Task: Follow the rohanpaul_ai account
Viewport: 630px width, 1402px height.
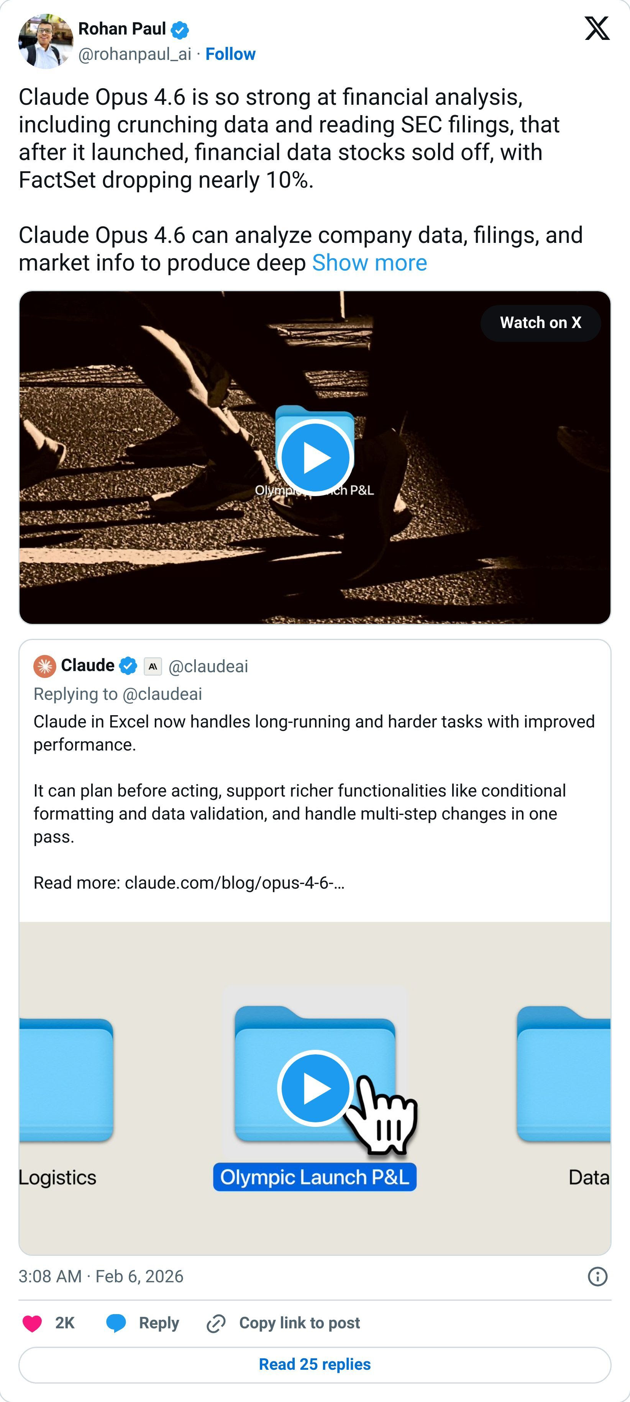Action: [x=230, y=54]
